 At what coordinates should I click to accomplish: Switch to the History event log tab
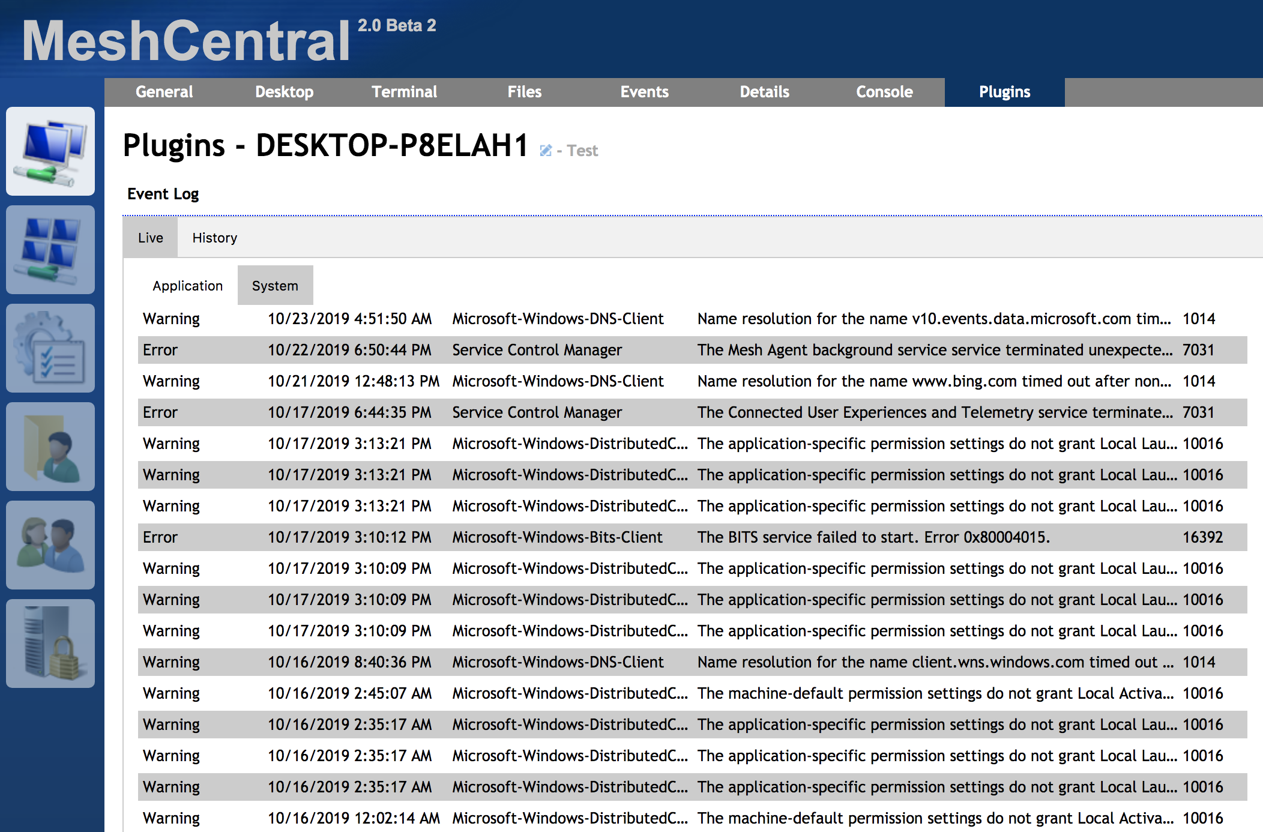point(215,238)
